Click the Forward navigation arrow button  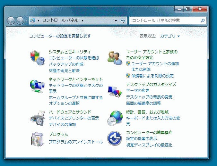pos(20,21)
